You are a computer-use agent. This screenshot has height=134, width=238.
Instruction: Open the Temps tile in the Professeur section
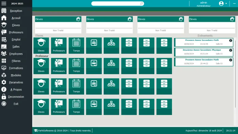click(76, 66)
